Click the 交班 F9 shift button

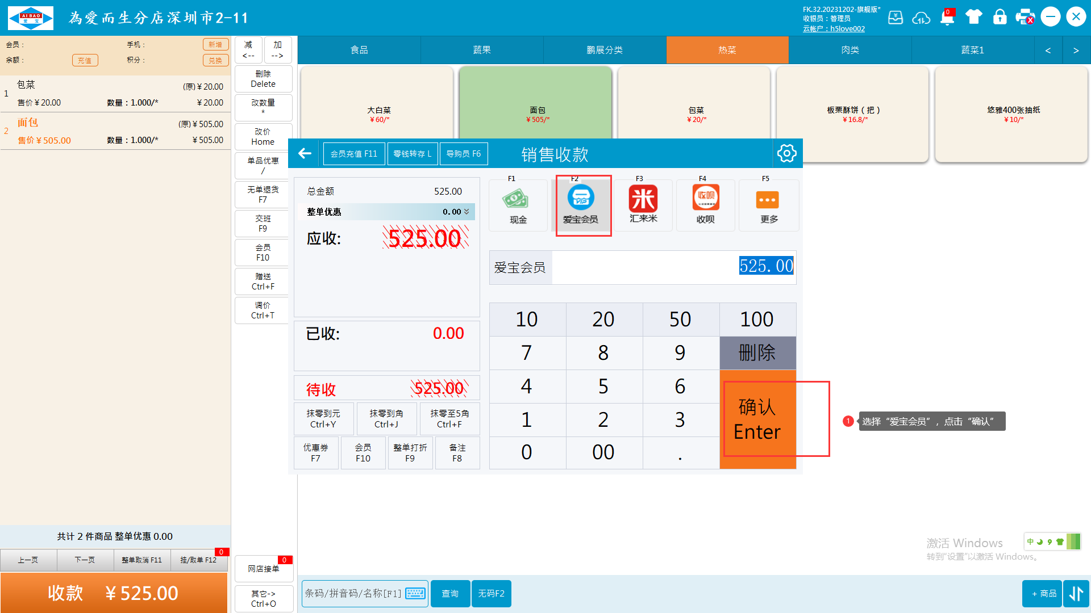tap(263, 224)
